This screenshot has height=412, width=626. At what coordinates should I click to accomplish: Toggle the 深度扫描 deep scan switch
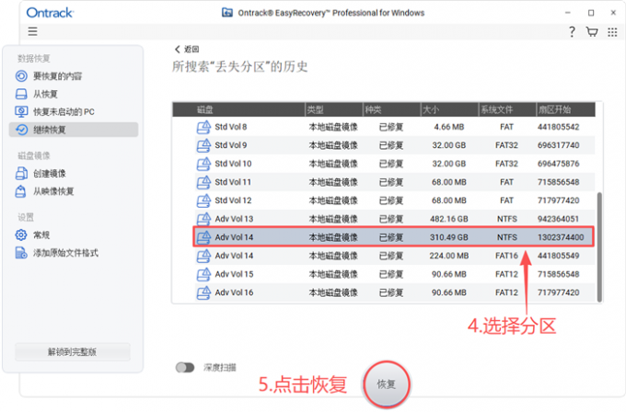pyautogui.click(x=185, y=367)
